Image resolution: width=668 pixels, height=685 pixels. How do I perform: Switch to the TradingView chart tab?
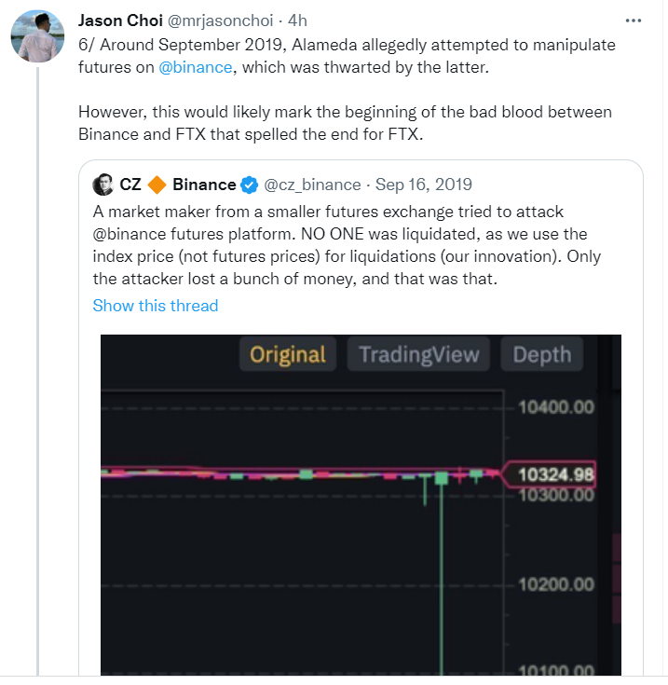418,354
